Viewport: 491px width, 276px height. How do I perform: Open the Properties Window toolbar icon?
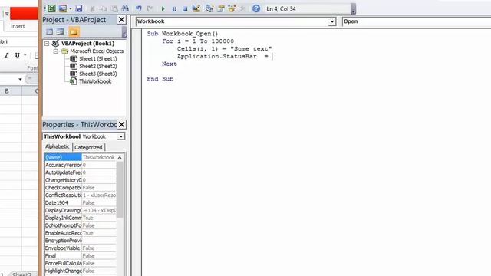click(x=221, y=8)
